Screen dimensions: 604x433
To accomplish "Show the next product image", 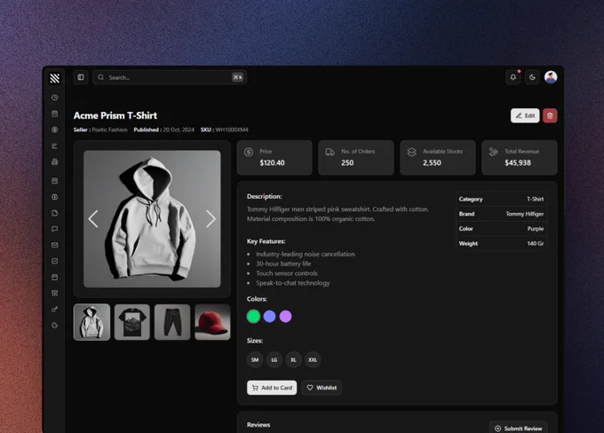I will 211,219.
